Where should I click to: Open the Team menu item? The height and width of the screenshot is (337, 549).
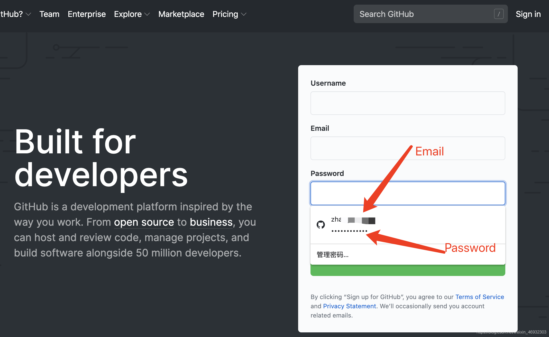49,14
